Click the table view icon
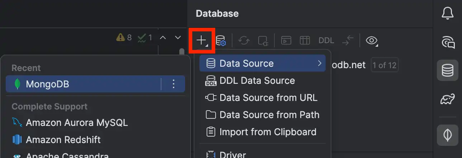The image size is (462, 158). [305, 40]
